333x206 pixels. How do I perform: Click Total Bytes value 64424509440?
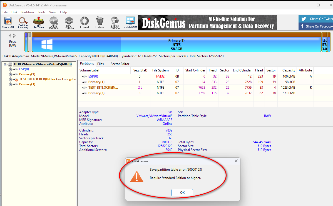[262, 142]
